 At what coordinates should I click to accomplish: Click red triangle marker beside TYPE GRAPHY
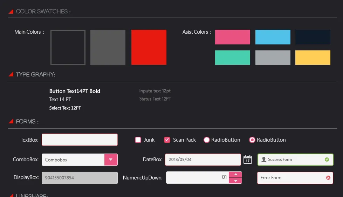click(11, 74)
